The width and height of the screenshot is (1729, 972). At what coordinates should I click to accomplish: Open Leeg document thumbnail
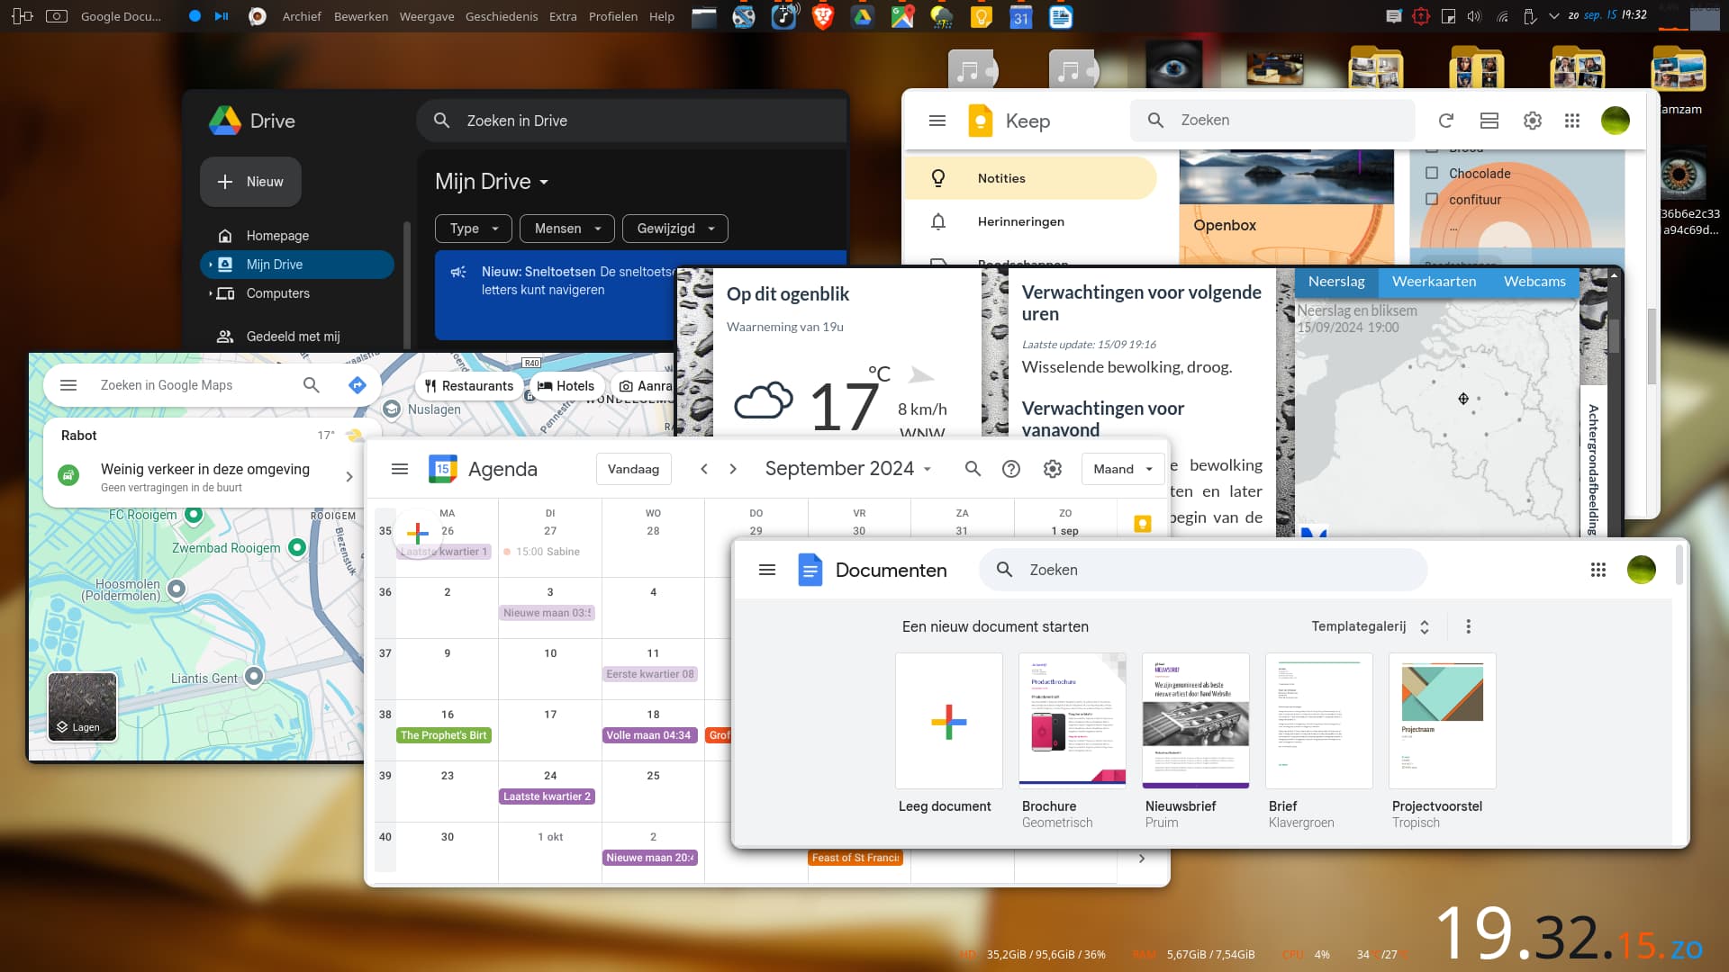click(948, 721)
